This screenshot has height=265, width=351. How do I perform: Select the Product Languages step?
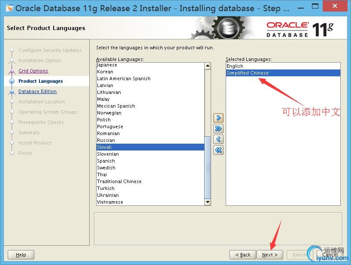(40, 81)
